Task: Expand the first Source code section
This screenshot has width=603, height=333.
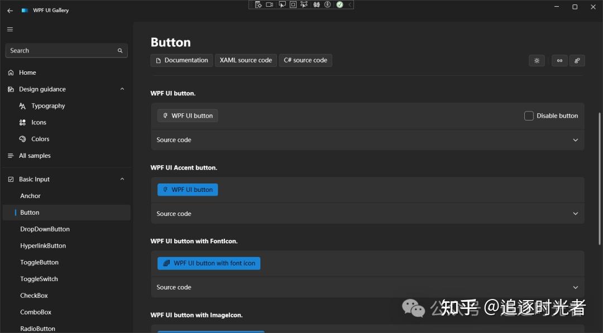Action: coord(575,140)
